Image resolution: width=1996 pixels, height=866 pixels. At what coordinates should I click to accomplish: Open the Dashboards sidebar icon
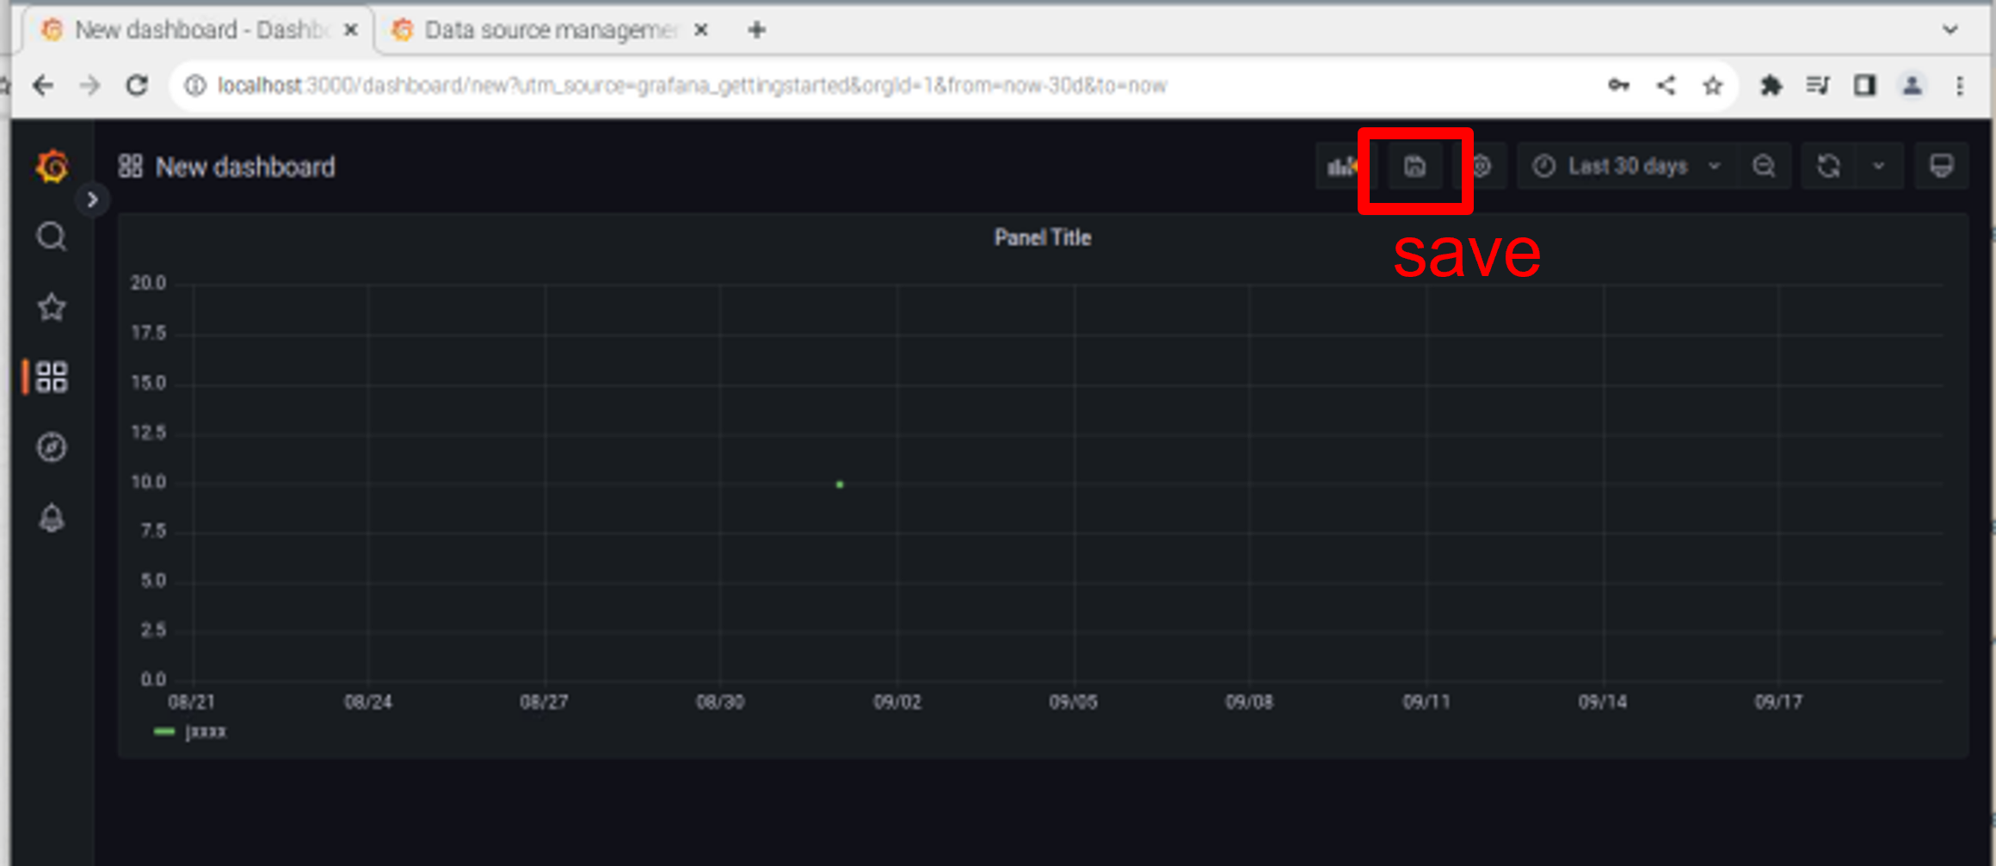pyautogui.click(x=52, y=377)
